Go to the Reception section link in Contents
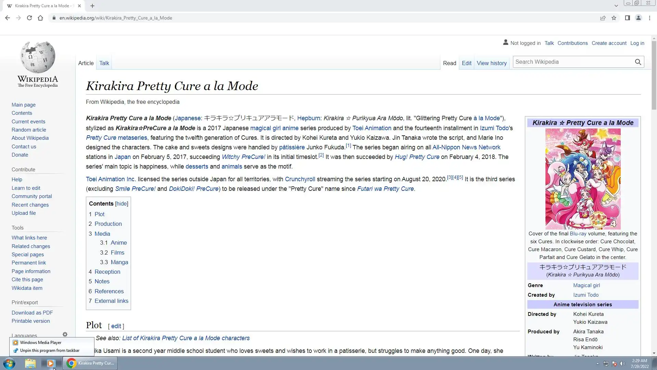This screenshot has height=370, width=657. point(107,272)
